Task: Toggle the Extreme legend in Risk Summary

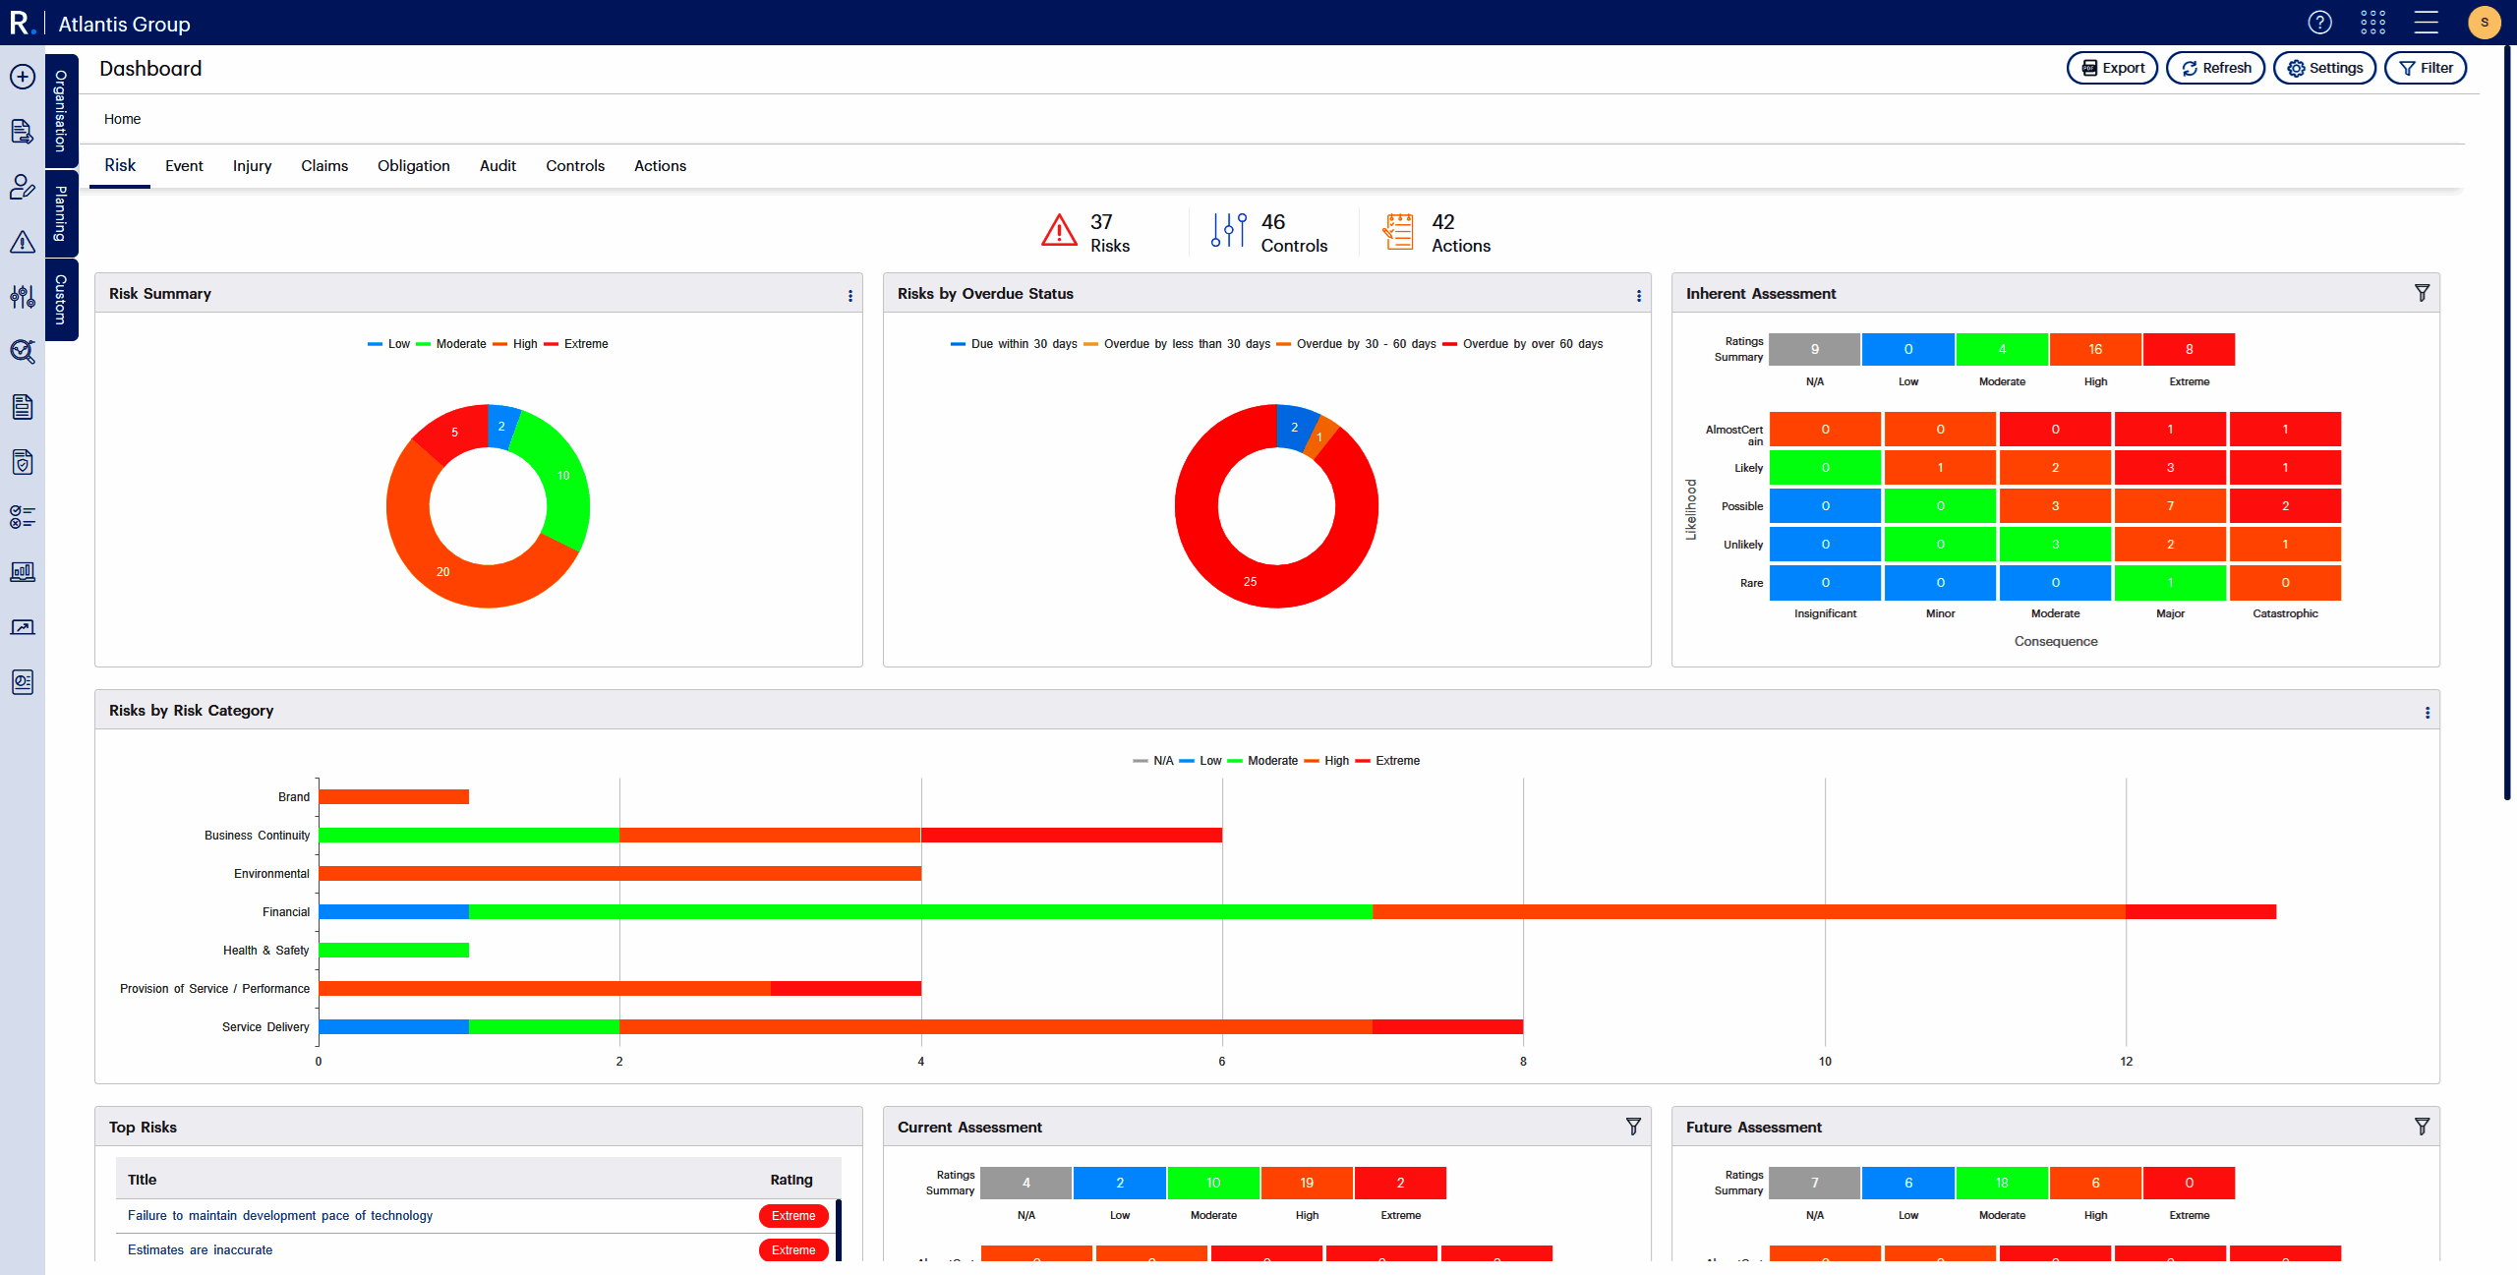Action: coord(585,344)
